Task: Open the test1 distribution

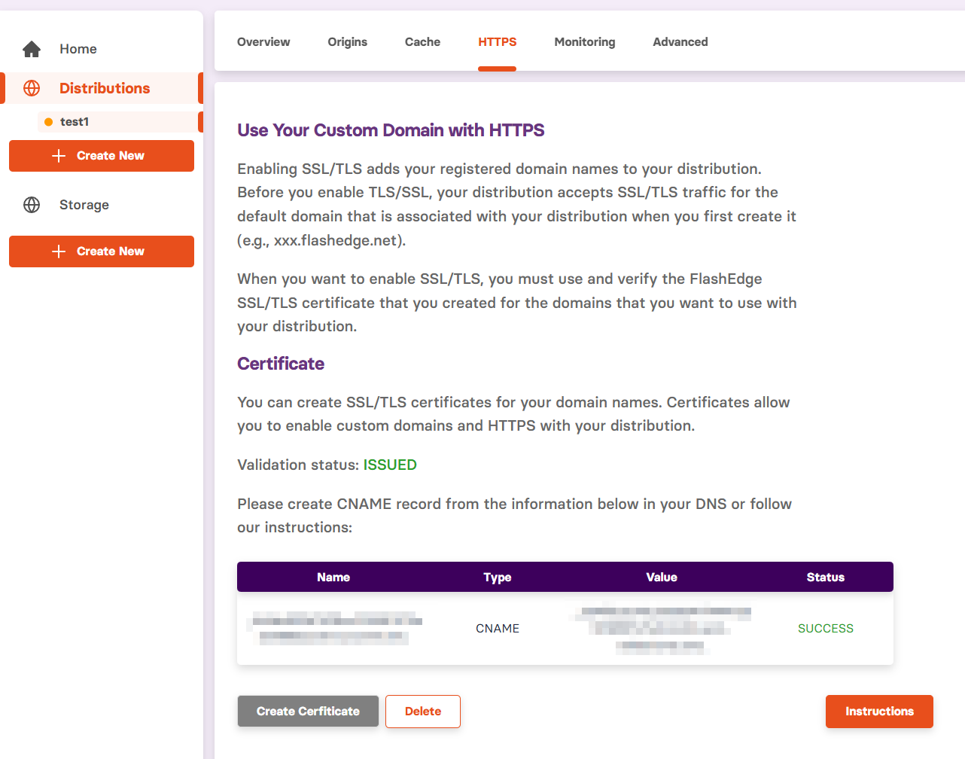Action: tap(75, 122)
